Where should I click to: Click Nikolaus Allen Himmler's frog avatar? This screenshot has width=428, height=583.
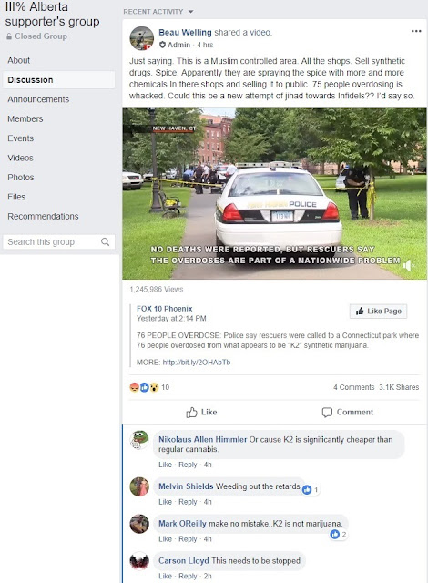point(139,440)
